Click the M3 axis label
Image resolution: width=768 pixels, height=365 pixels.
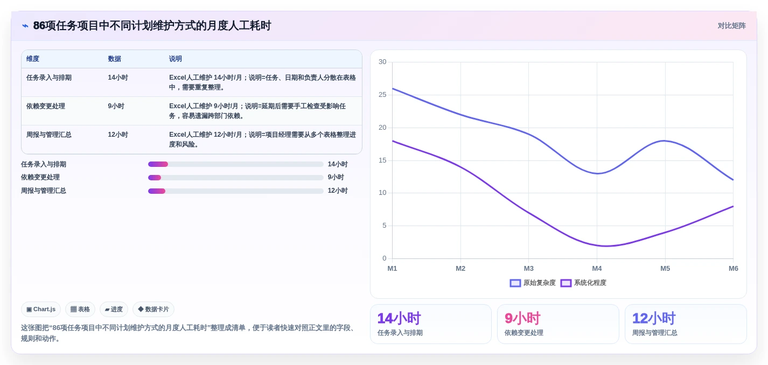pos(529,268)
